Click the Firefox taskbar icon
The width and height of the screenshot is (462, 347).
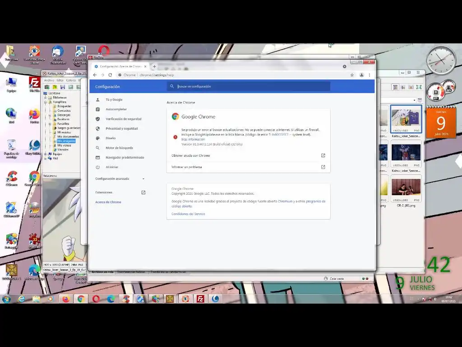click(66, 299)
